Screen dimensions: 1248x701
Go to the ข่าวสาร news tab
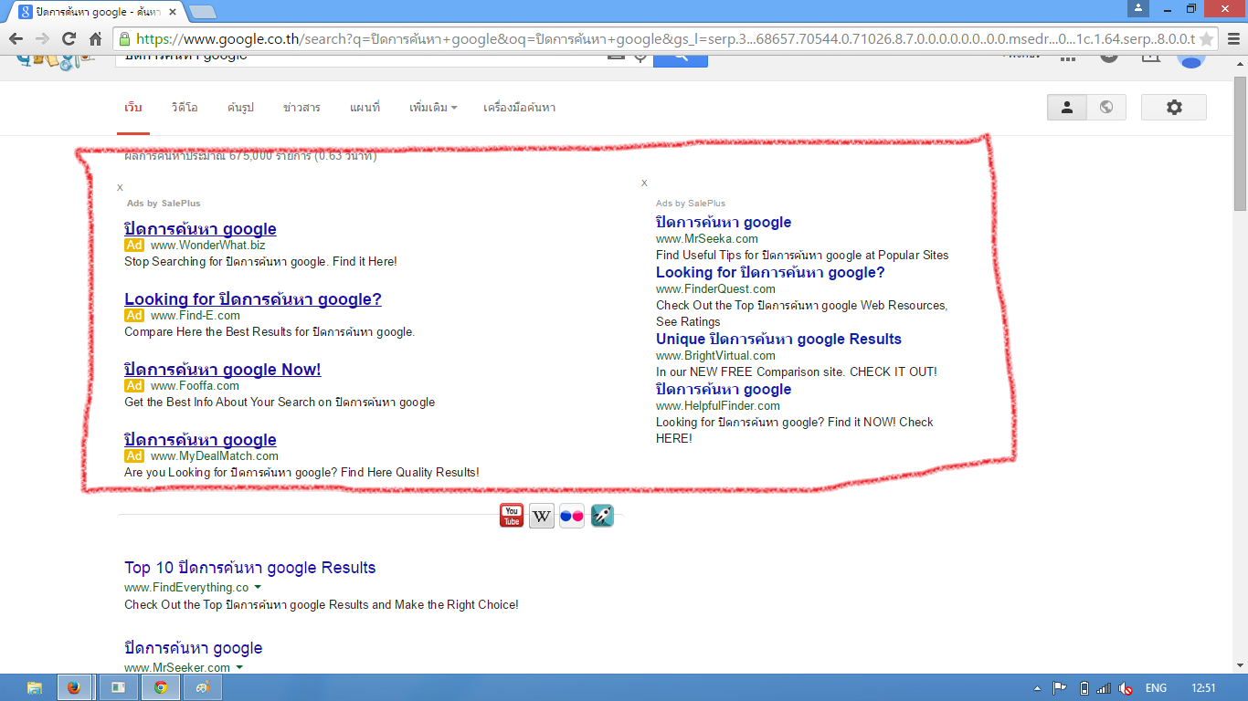point(301,108)
